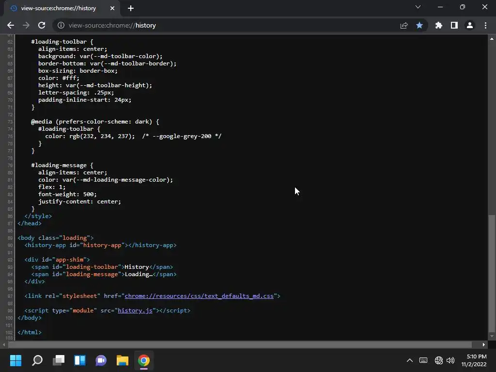
Task: Go back to the previous page
Action: [11, 25]
